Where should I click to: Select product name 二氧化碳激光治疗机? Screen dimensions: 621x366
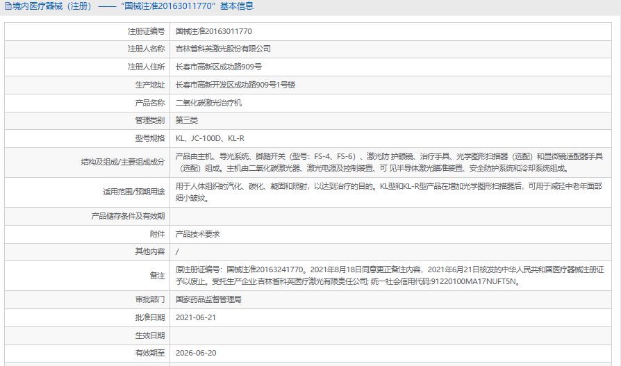208,103
